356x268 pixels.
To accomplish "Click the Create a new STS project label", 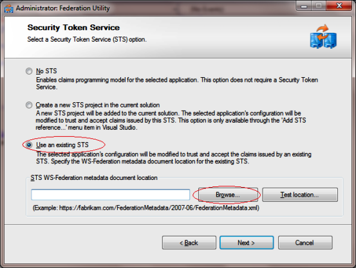I will click(98, 105).
